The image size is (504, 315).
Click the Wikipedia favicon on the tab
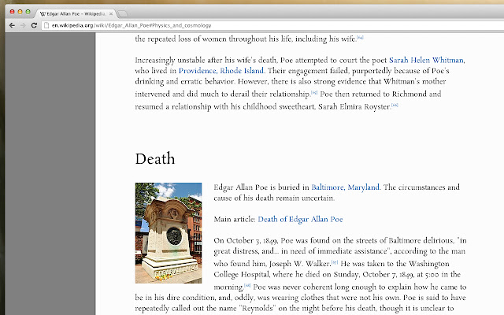pos(43,14)
